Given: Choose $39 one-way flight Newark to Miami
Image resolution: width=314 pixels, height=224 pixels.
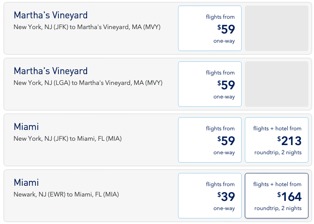Looking at the screenshot, I should click(209, 196).
